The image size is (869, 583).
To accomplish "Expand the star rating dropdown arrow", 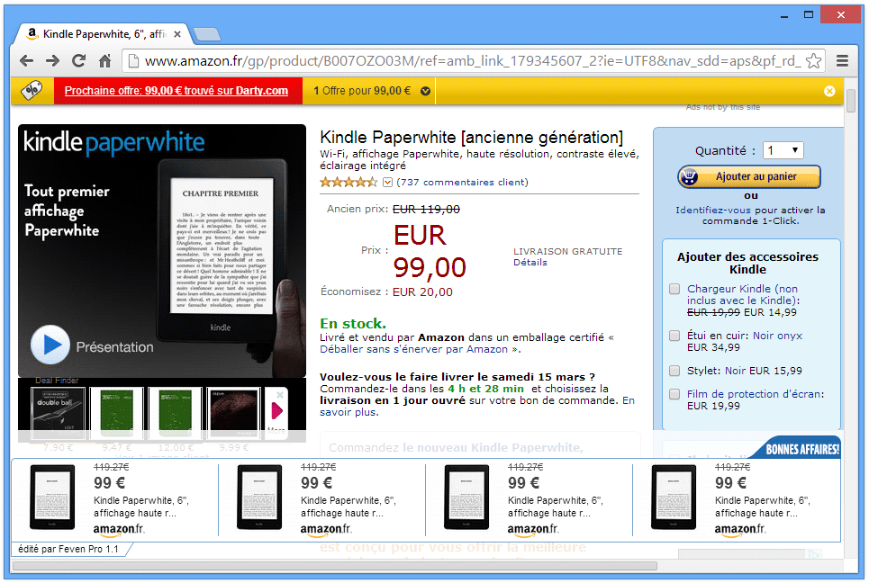I will [387, 182].
